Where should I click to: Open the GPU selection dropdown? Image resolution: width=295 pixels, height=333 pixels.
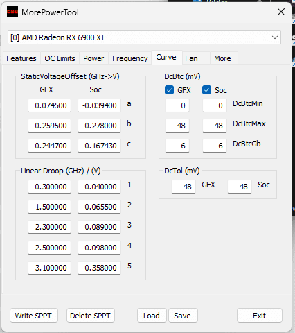click(x=144, y=37)
